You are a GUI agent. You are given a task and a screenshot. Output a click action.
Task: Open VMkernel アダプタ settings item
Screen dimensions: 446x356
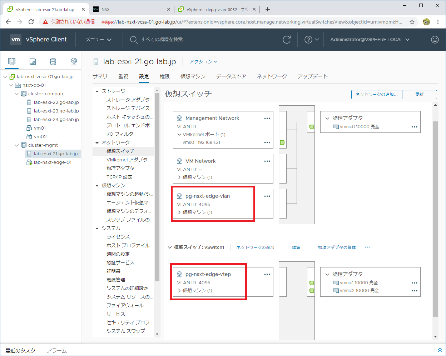[127, 160]
